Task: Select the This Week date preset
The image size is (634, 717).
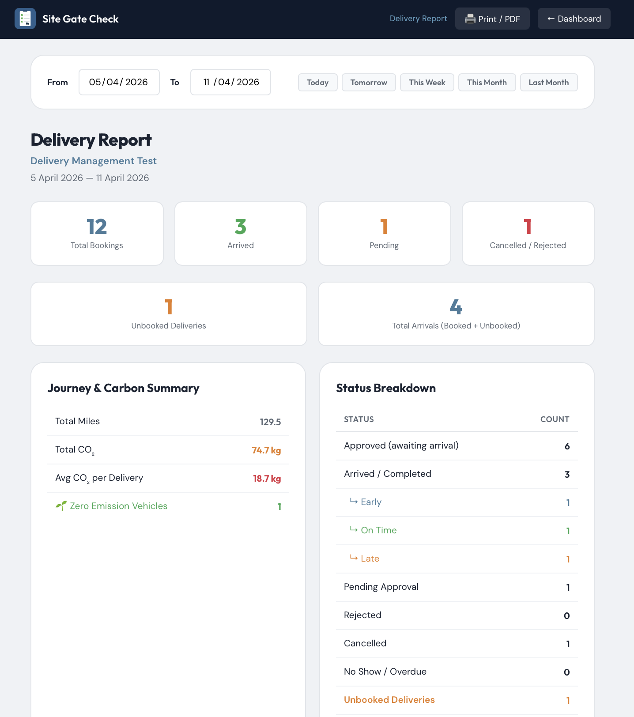Action: 427,83
